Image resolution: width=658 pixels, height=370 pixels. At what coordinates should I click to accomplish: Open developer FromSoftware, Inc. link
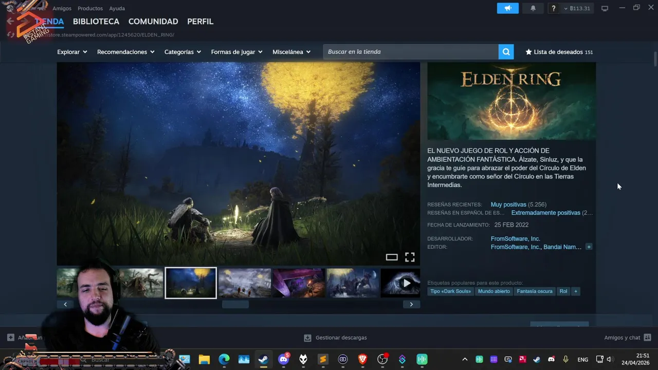[x=516, y=239]
